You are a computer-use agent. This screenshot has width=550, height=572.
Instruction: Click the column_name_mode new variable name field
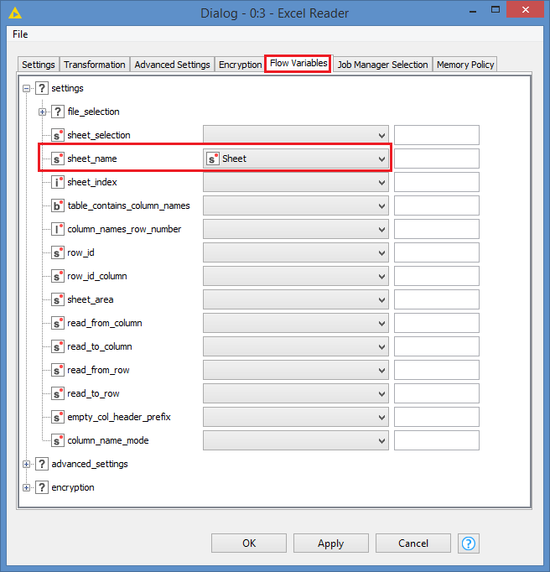click(437, 440)
